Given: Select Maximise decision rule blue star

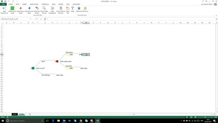Looking at the screenshot, I should coord(79,8).
